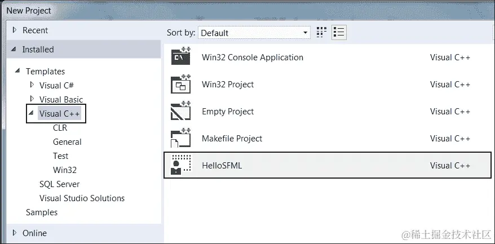Choose the HelloSFML template name
The image size is (495, 244).
[x=222, y=166]
